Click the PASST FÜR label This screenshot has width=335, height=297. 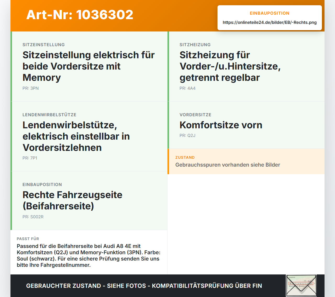pyautogui.click(x=28, y=239)
